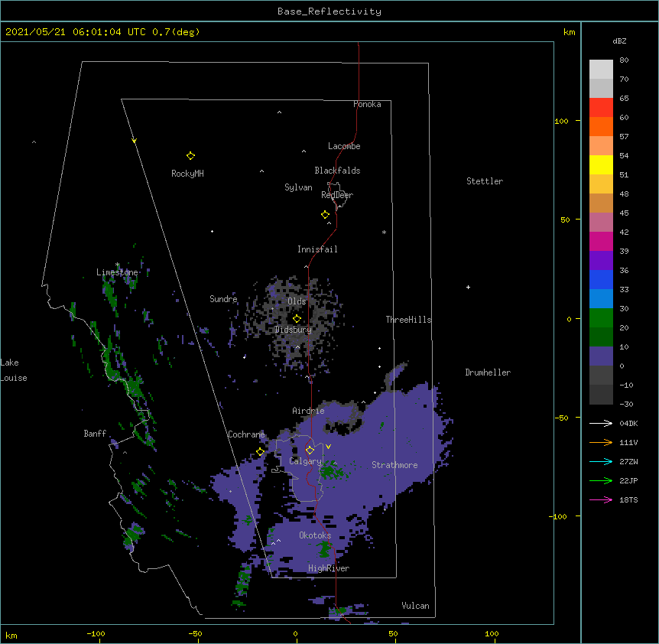
Task: Click the yellow marker near Cochrane
Action: pos(260,451)
